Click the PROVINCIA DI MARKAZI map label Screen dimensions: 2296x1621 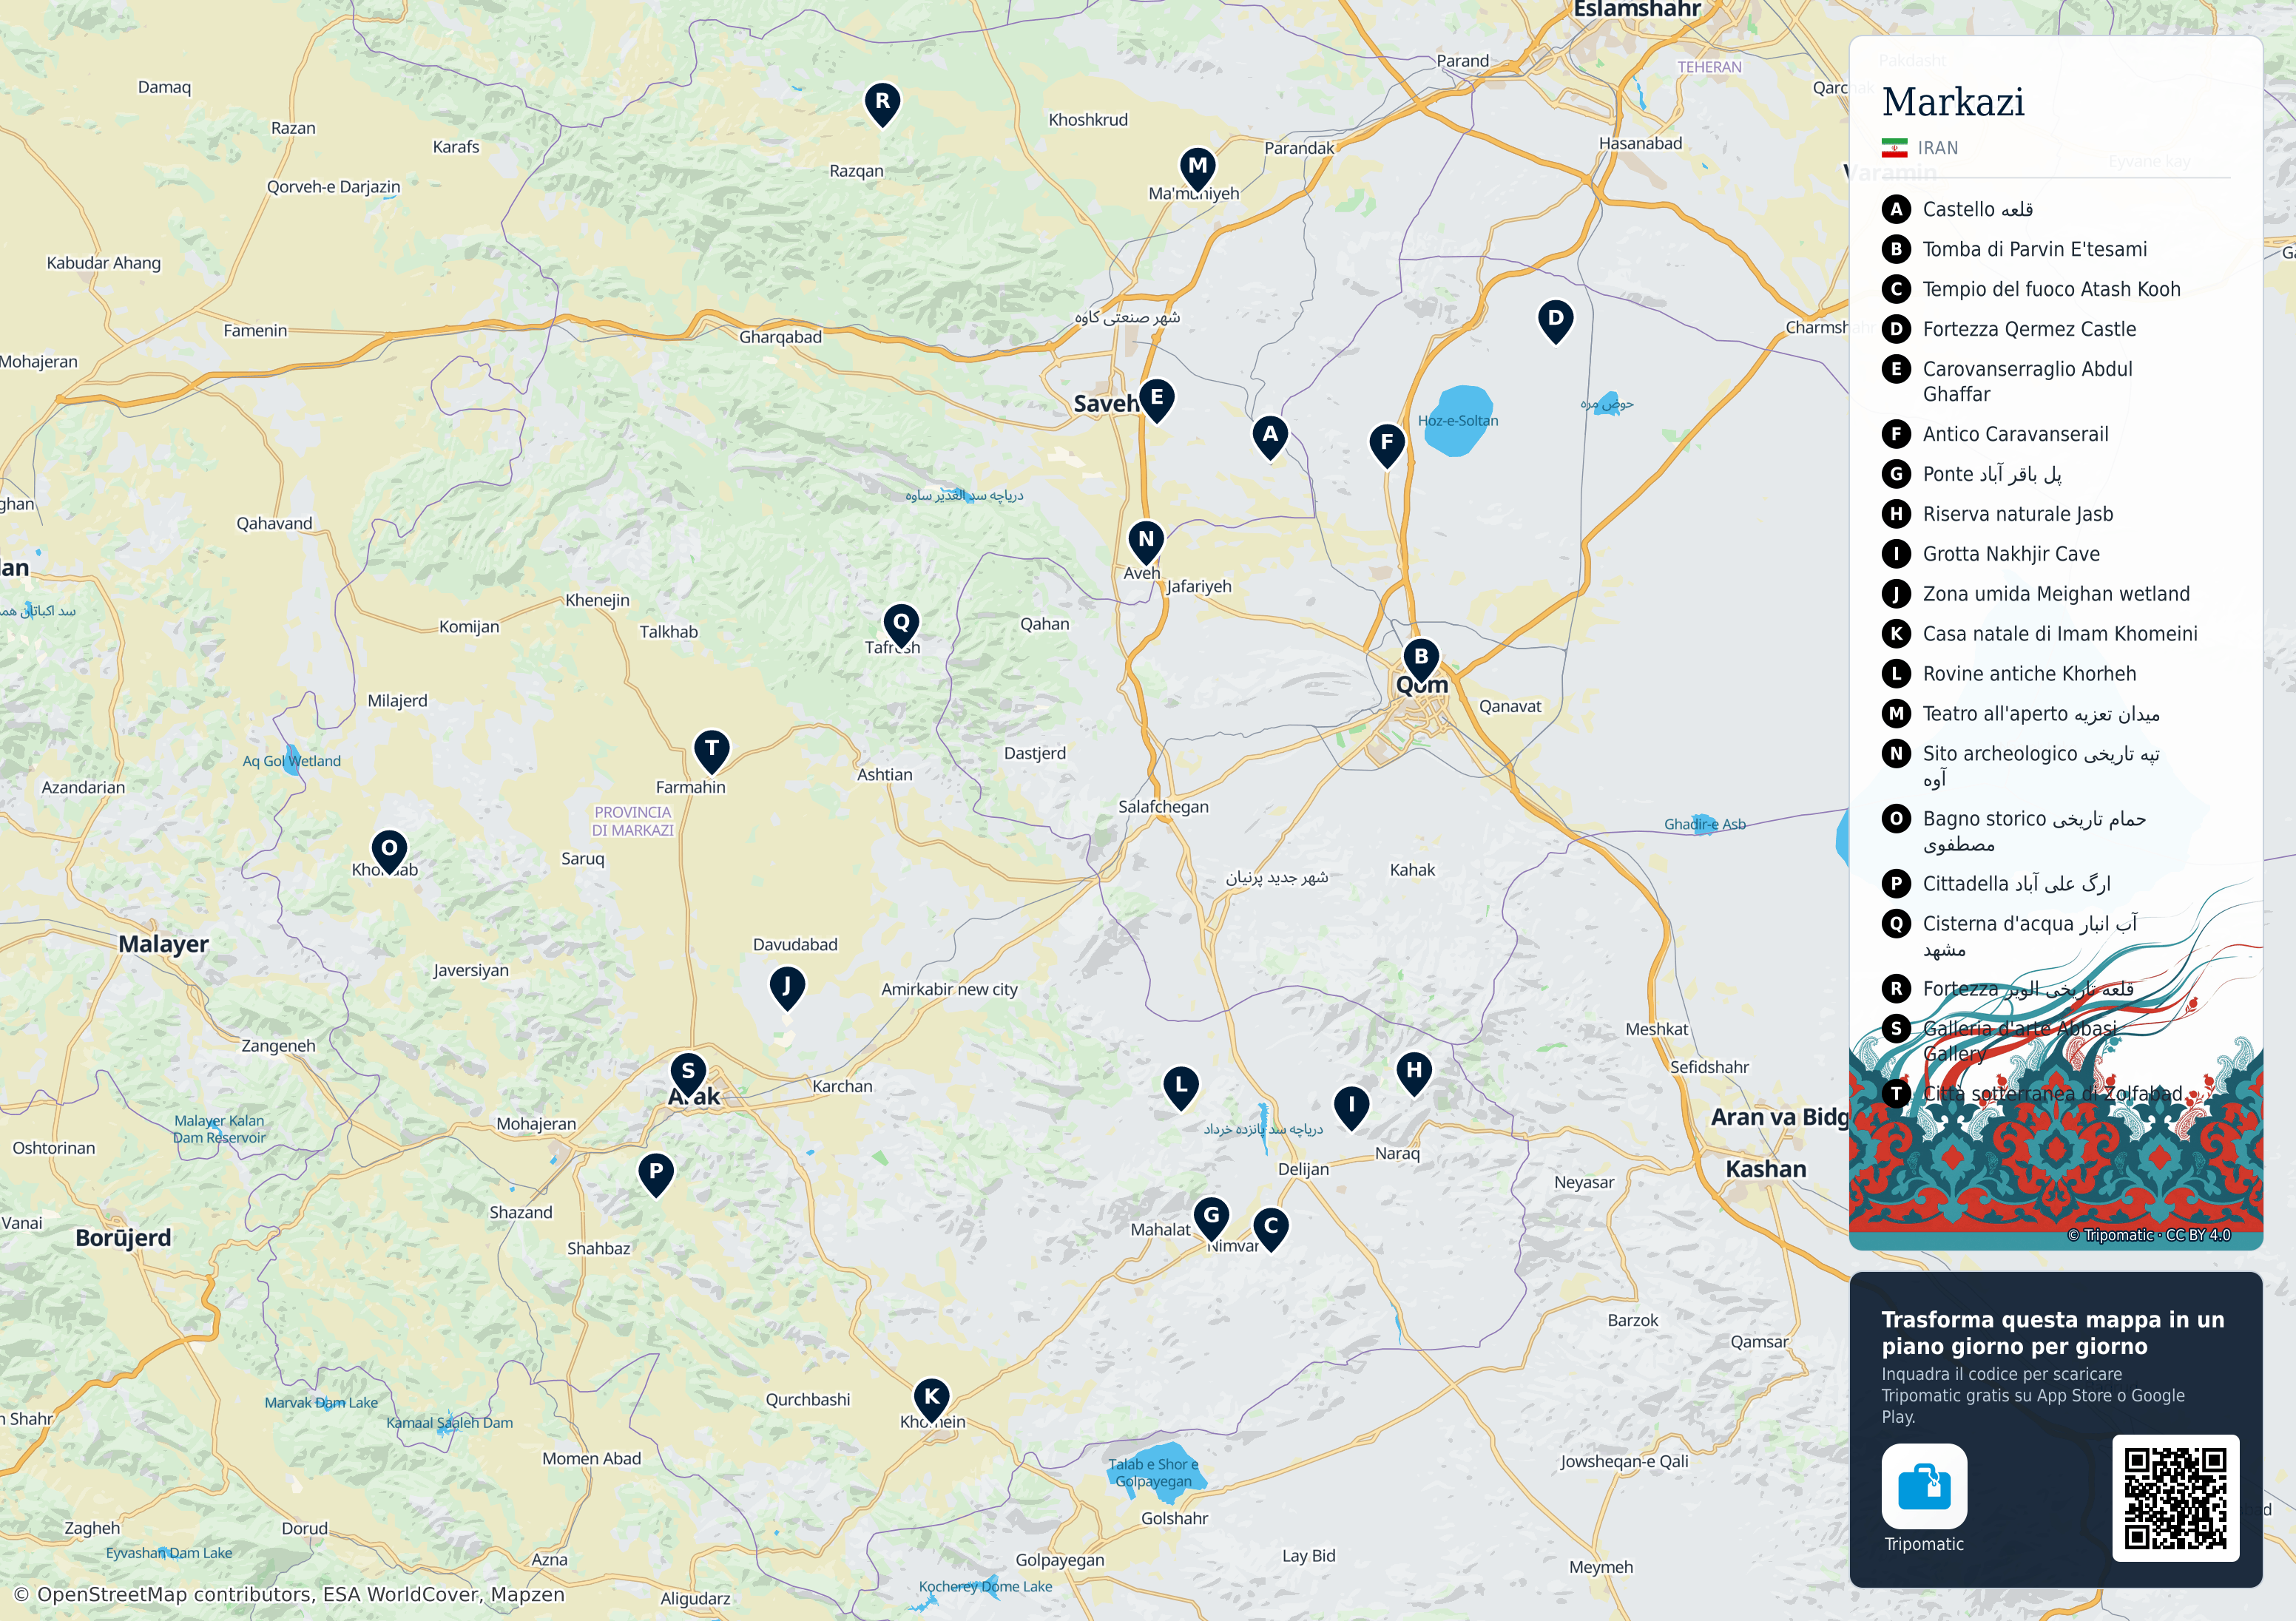[632, 821]
